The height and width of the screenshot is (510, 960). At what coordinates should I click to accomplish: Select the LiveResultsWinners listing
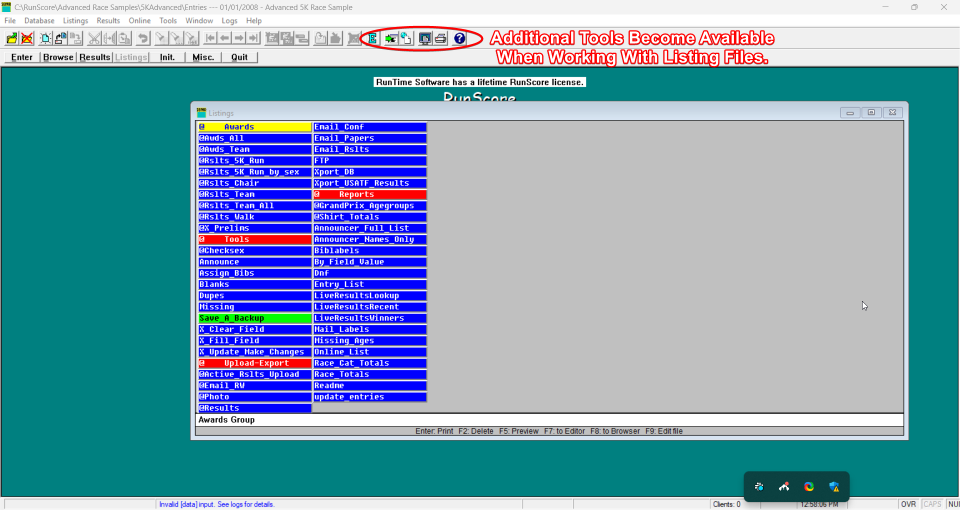click(x=370, y=318)
